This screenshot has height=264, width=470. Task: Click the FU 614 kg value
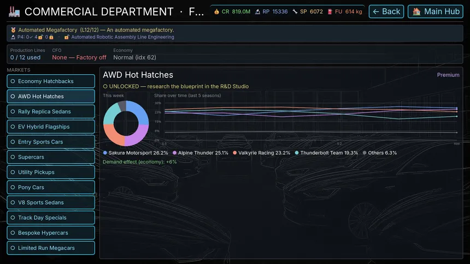click(x=349, y=11)
